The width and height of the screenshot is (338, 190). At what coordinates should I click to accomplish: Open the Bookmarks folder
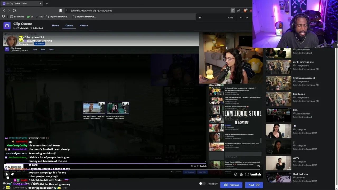(x=17, y=17)
